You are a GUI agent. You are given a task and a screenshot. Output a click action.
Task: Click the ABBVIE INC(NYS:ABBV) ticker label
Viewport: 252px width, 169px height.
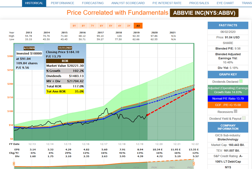click(x=204, y=13)
